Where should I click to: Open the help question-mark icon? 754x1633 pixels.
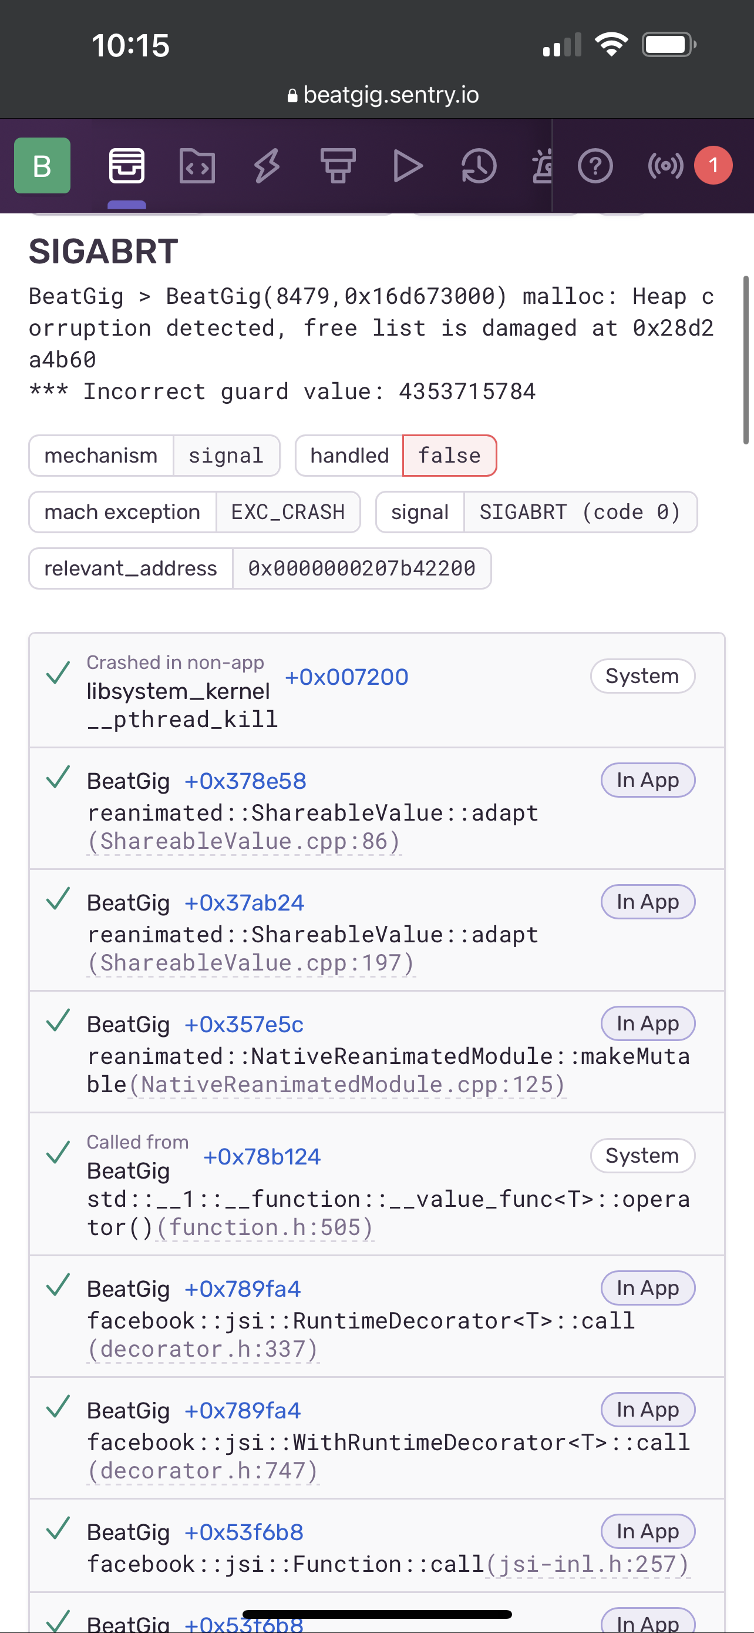595,165
